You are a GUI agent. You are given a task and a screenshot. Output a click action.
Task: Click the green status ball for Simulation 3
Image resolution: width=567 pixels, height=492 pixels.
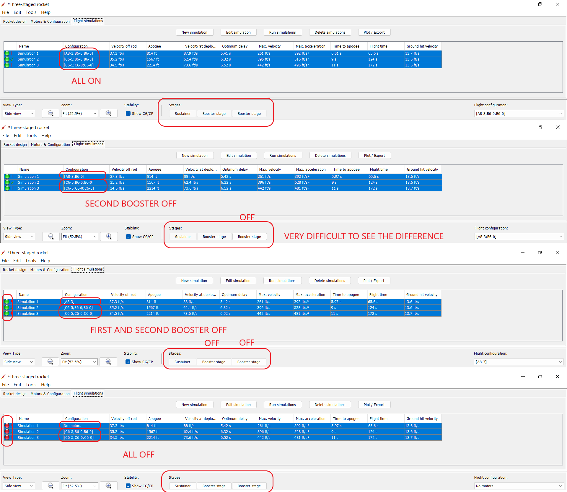tap(7, 65)
